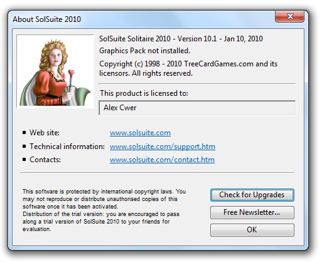
Task: Select the SolSuite Solitaire 2010 version text
Action: [181, 39]
